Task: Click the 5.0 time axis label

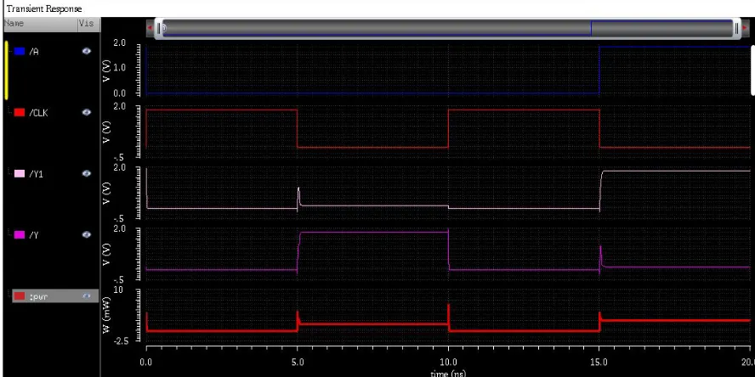Action: point(298,362)
